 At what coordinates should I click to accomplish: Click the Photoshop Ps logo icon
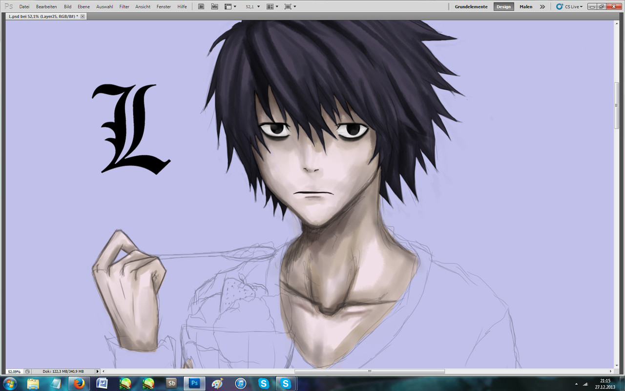tap(8, 7)
